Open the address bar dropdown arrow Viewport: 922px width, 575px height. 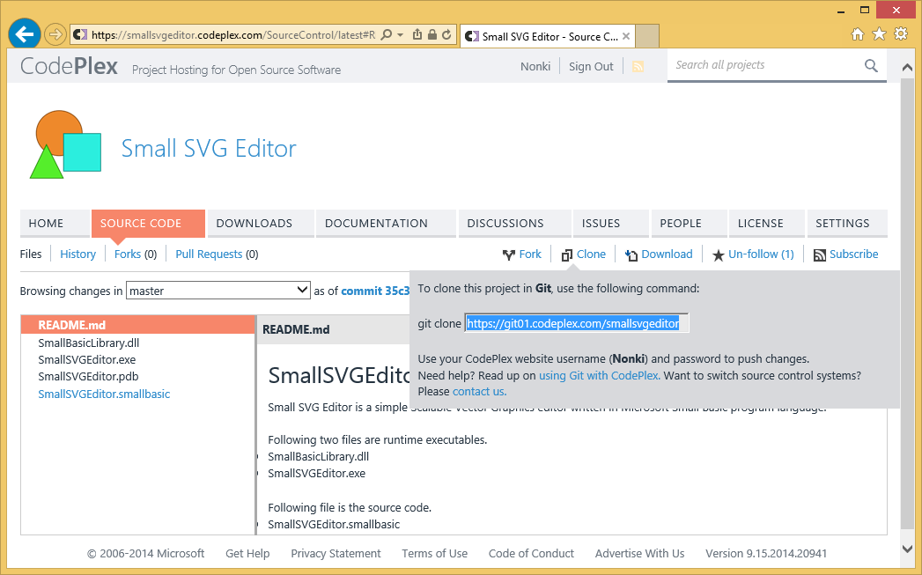coord(401,34)
